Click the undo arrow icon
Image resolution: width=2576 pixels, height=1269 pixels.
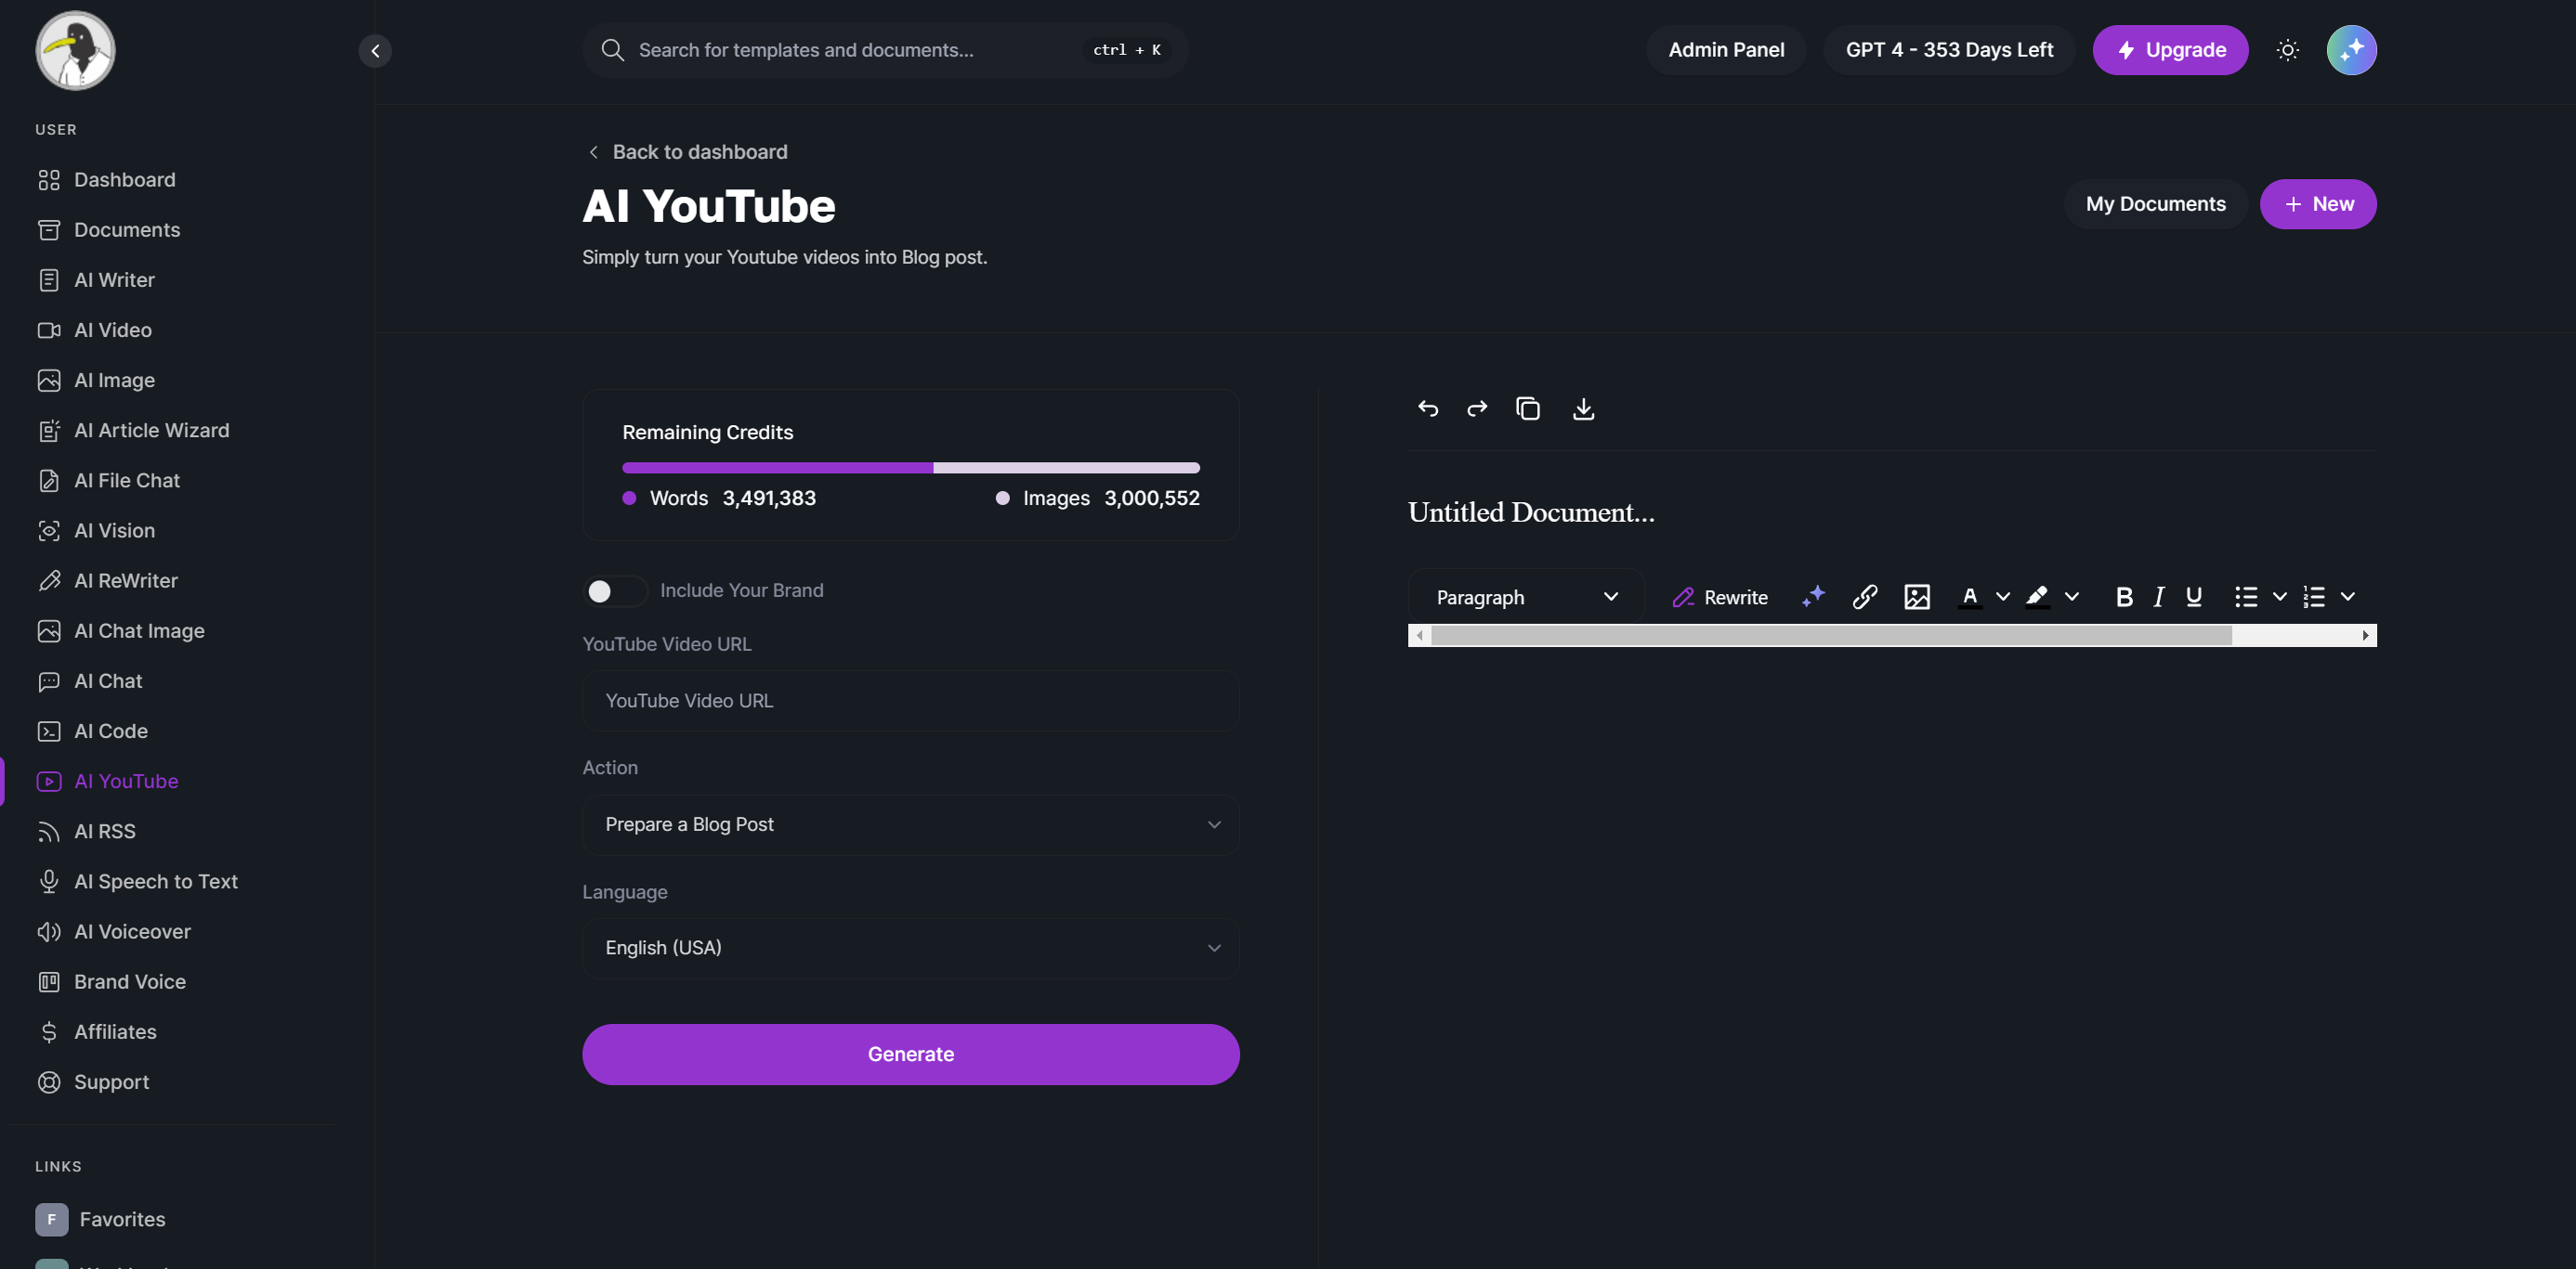1428,408
